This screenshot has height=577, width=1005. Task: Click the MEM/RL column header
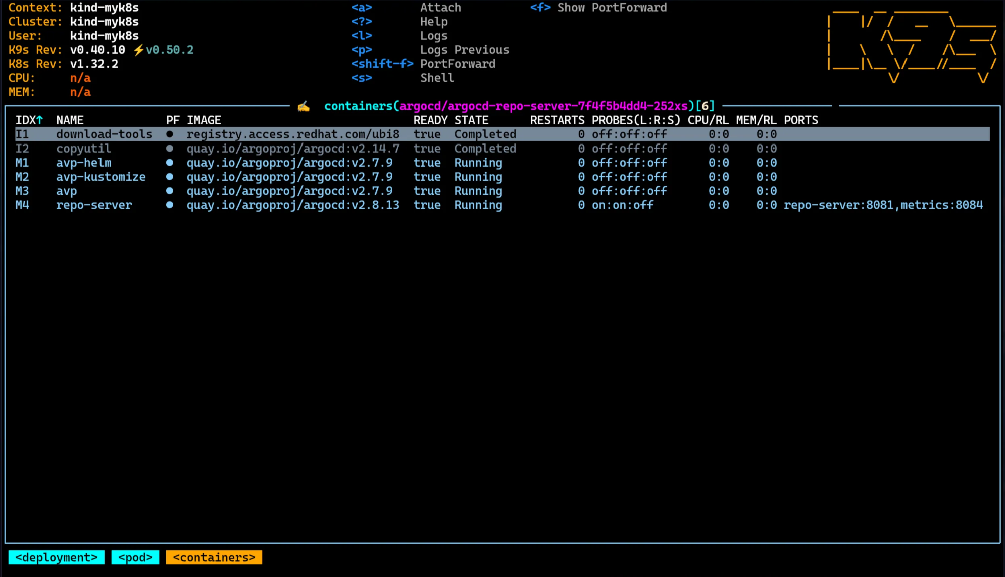(756, 120)
